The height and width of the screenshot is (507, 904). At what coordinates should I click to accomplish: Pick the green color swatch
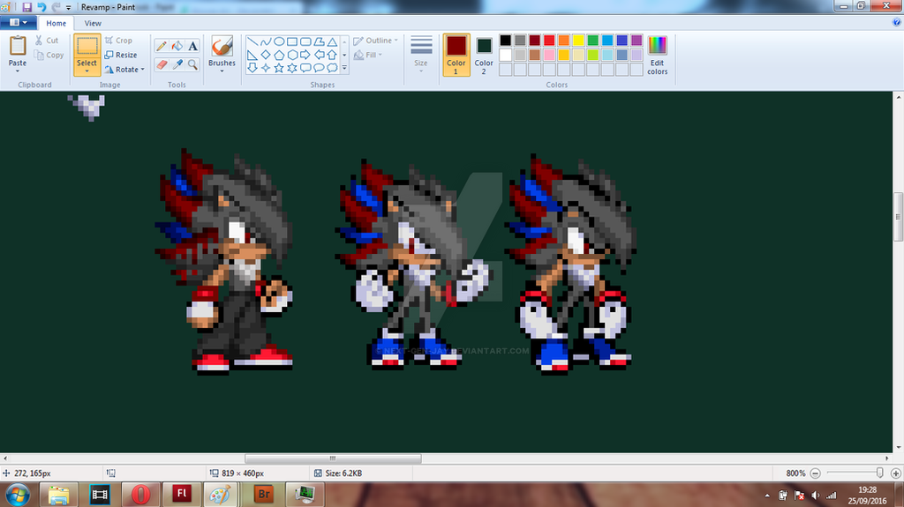click(x=592, y=40)
